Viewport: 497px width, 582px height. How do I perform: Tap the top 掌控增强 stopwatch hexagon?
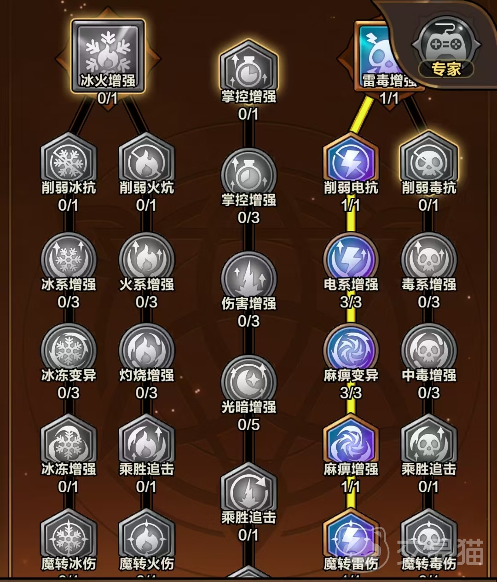click(x=248, y=69)
